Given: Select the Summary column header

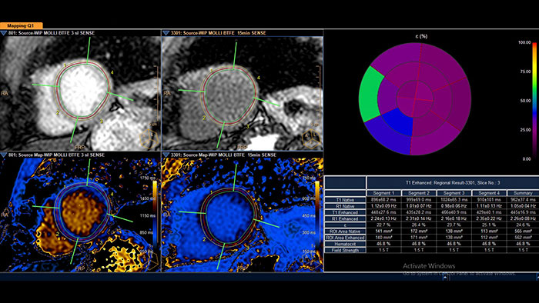Looking at the screenshot, I should point(523,193).
